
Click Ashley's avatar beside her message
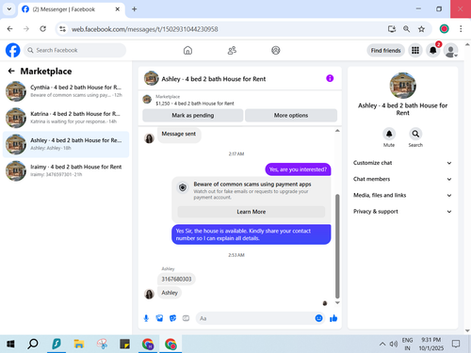(149, 294)
